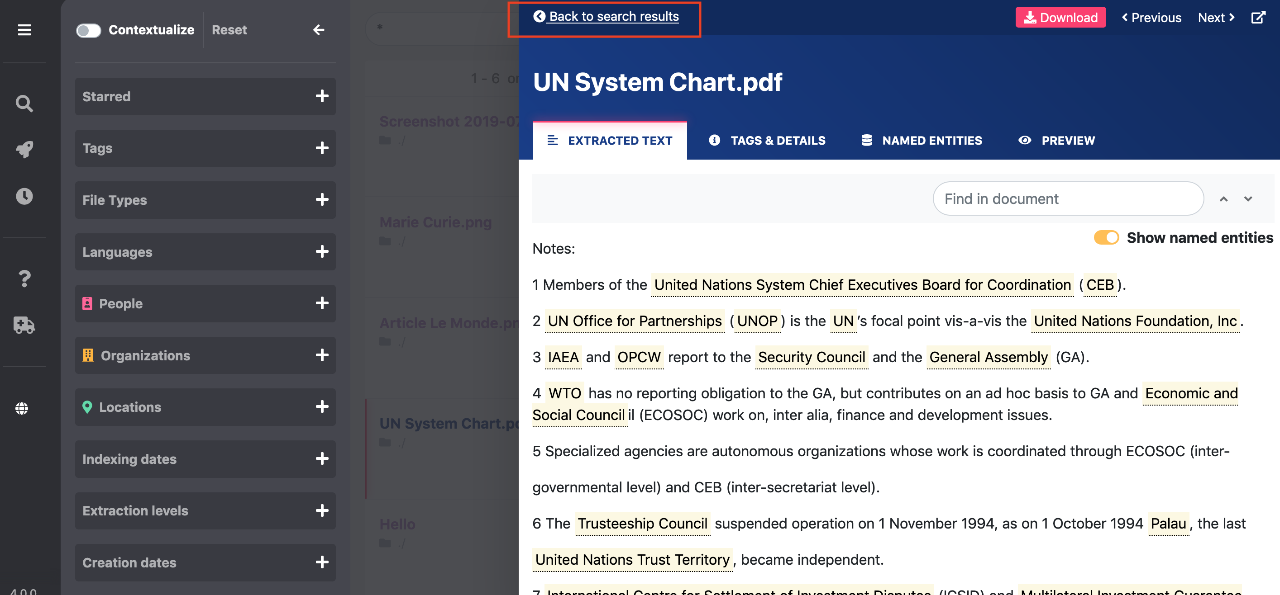Click United Nations Trust Territory entity
The image size is (1280, 595).
[632, 560]
